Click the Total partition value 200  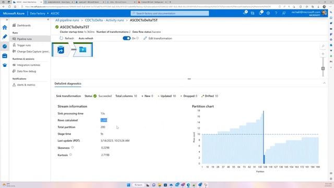coord(103,127)
